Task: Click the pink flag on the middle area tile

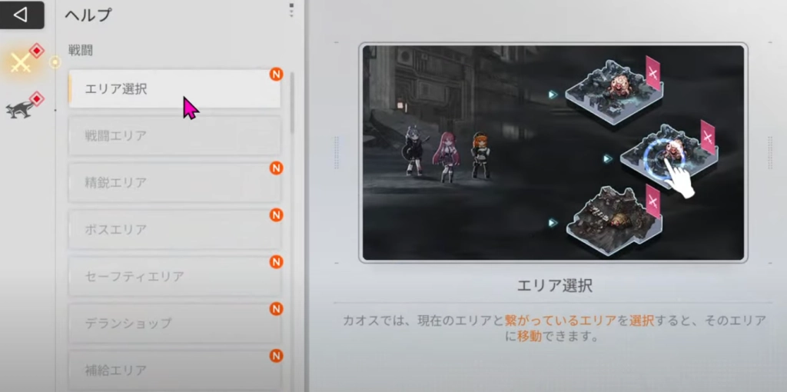Action: point(707,138)
